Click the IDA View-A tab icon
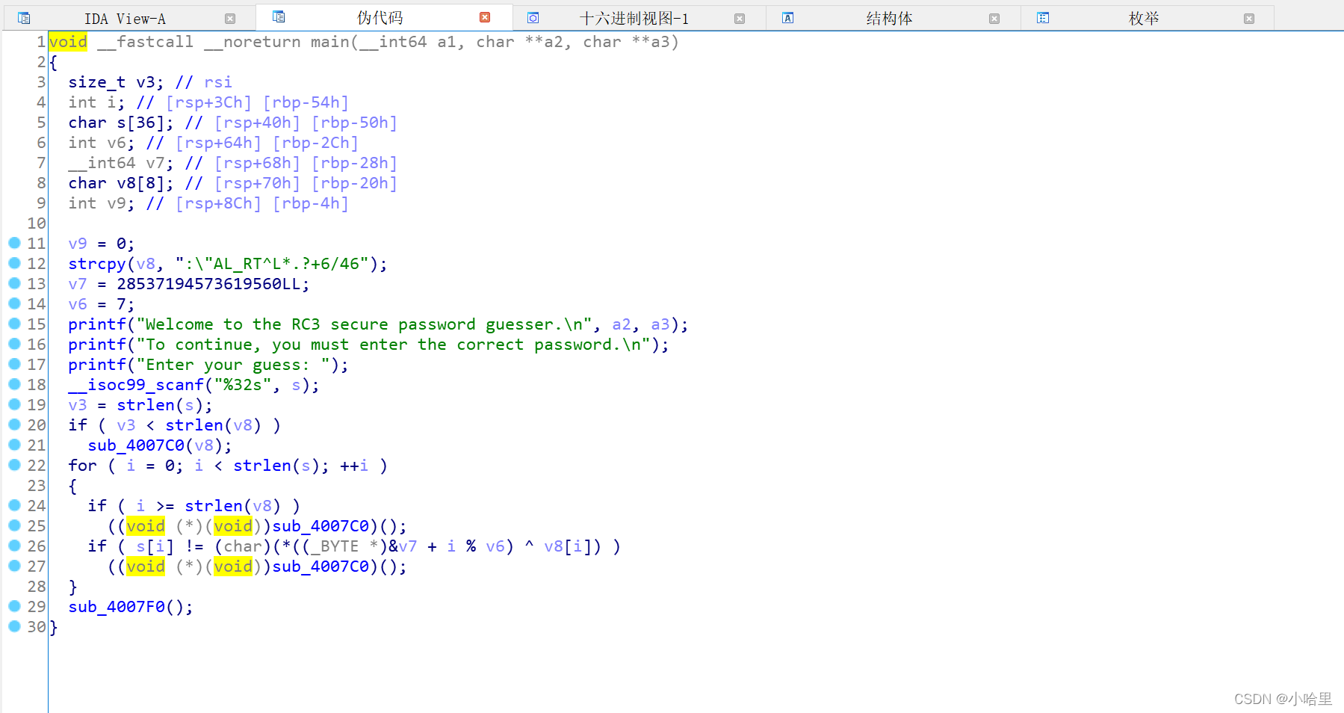The width and height of the screenshot is (1344, 713). coord(24,18)
